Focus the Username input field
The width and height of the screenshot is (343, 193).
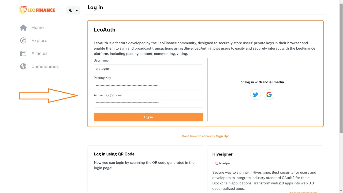tap(148, 69)
